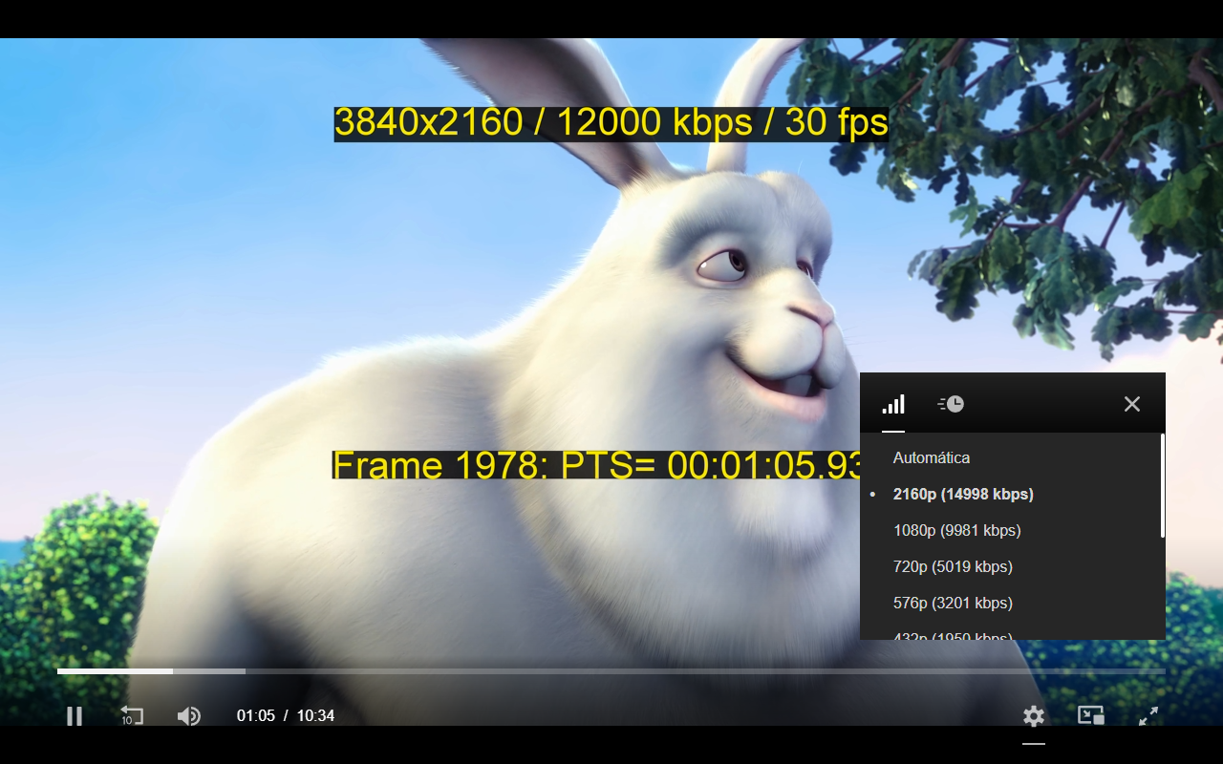The height and width of the screenshot is (764, 1223).
Task: Select the Automática quality option
Action: click(932, 457)
